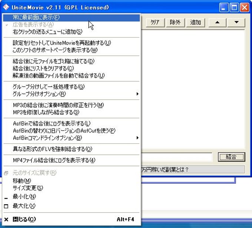252x228 pixels.
Task: Open the UniteMovie title bar system icon
Action: (x=6, y=7)
